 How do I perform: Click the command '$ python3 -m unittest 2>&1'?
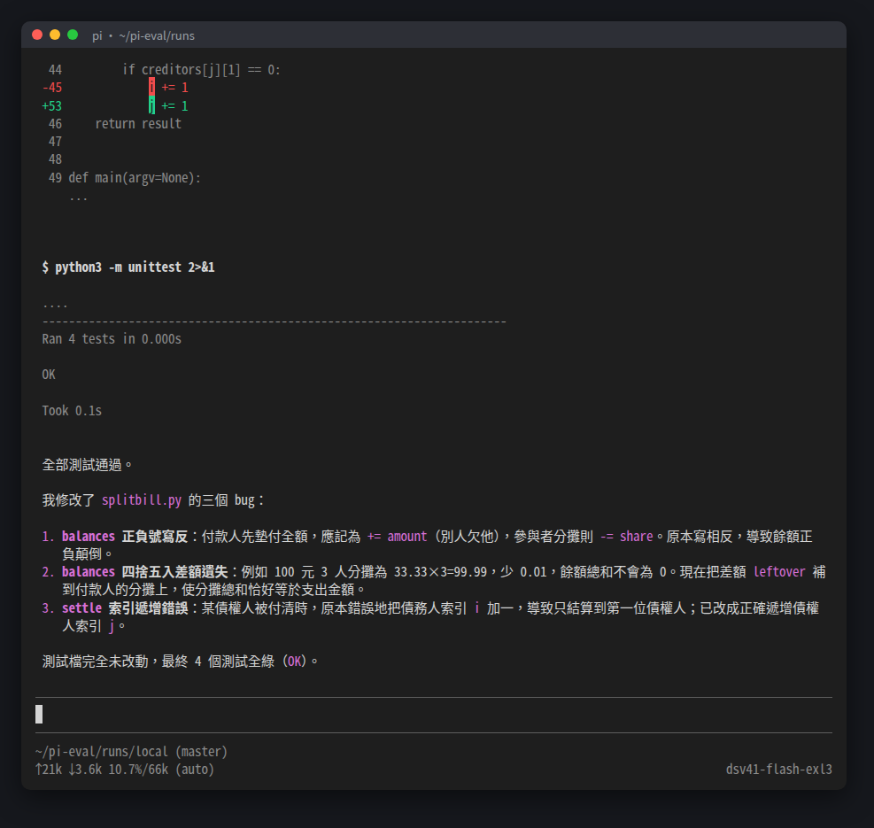point(128,267)
